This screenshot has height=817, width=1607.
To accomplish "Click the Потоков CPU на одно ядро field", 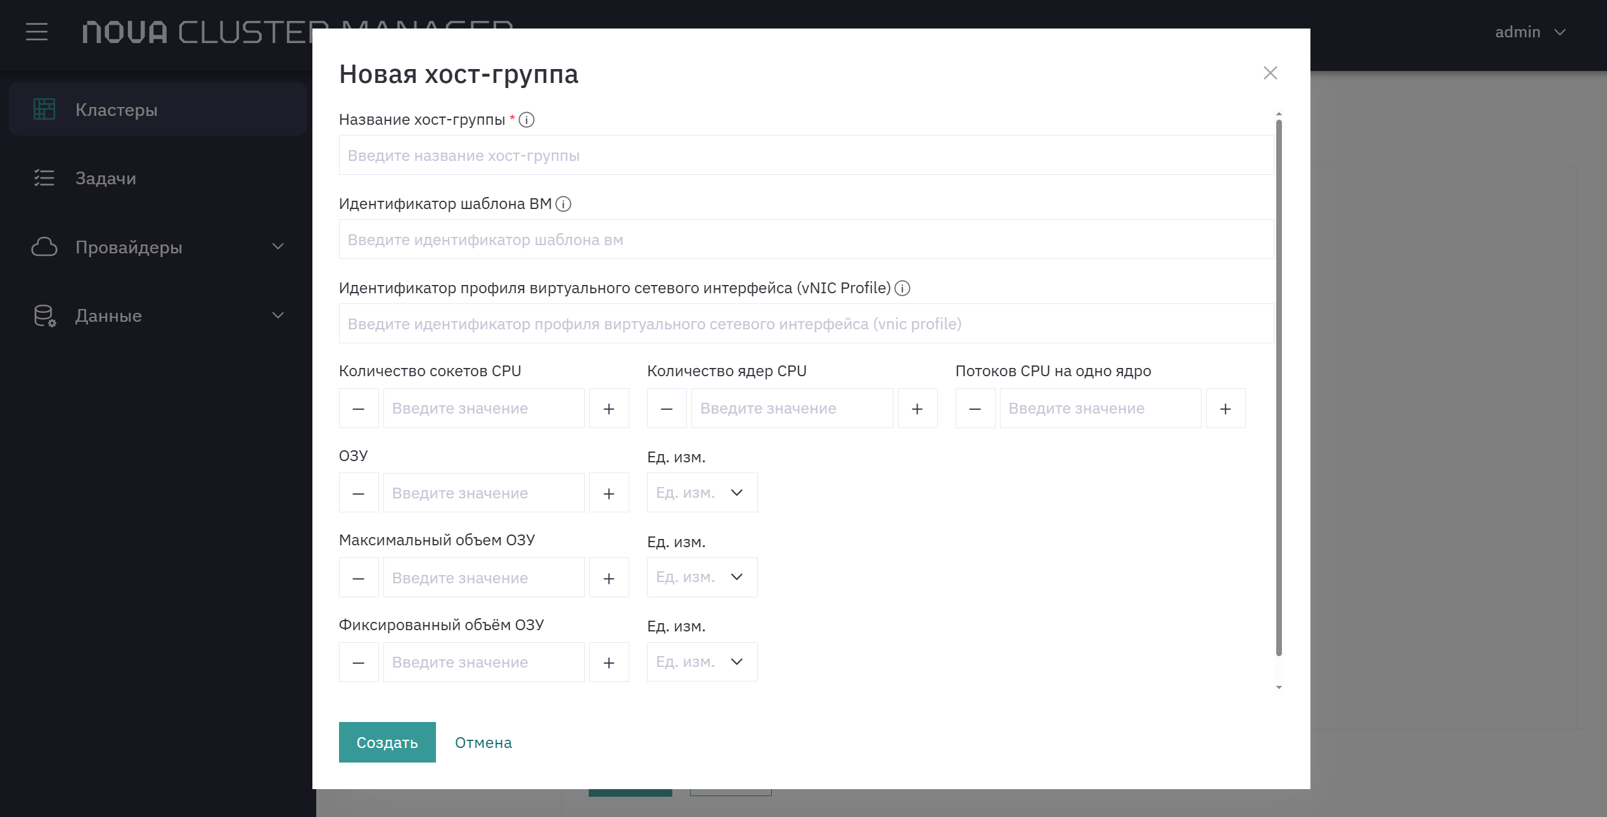I will pyautogui.click(x=1101, y=408).
